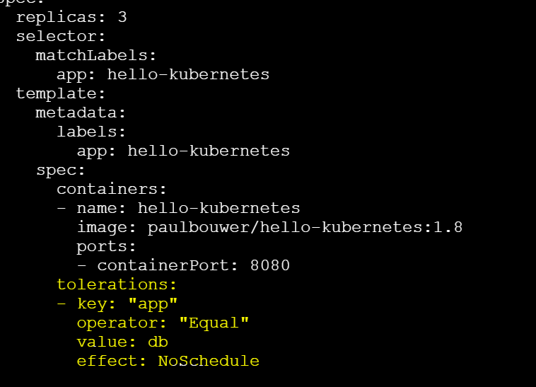This screenshot has width=536, height=387.
Task: Click the yellow 'tolerations:' line
Action: (x=116, y=284)
